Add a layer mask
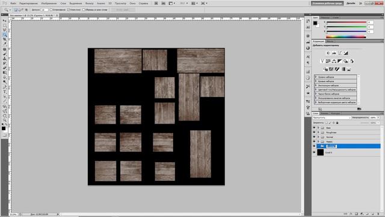This screenshot has height=217, width=385. 356,215
